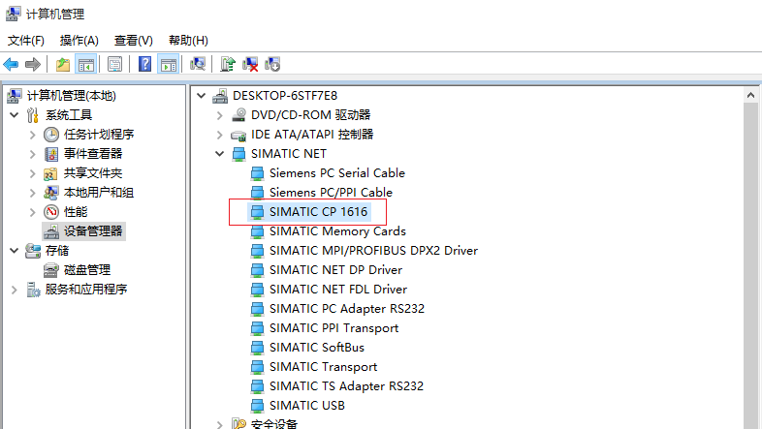
Task: Expand the 安全设备 category
Action: coord(220,424)
